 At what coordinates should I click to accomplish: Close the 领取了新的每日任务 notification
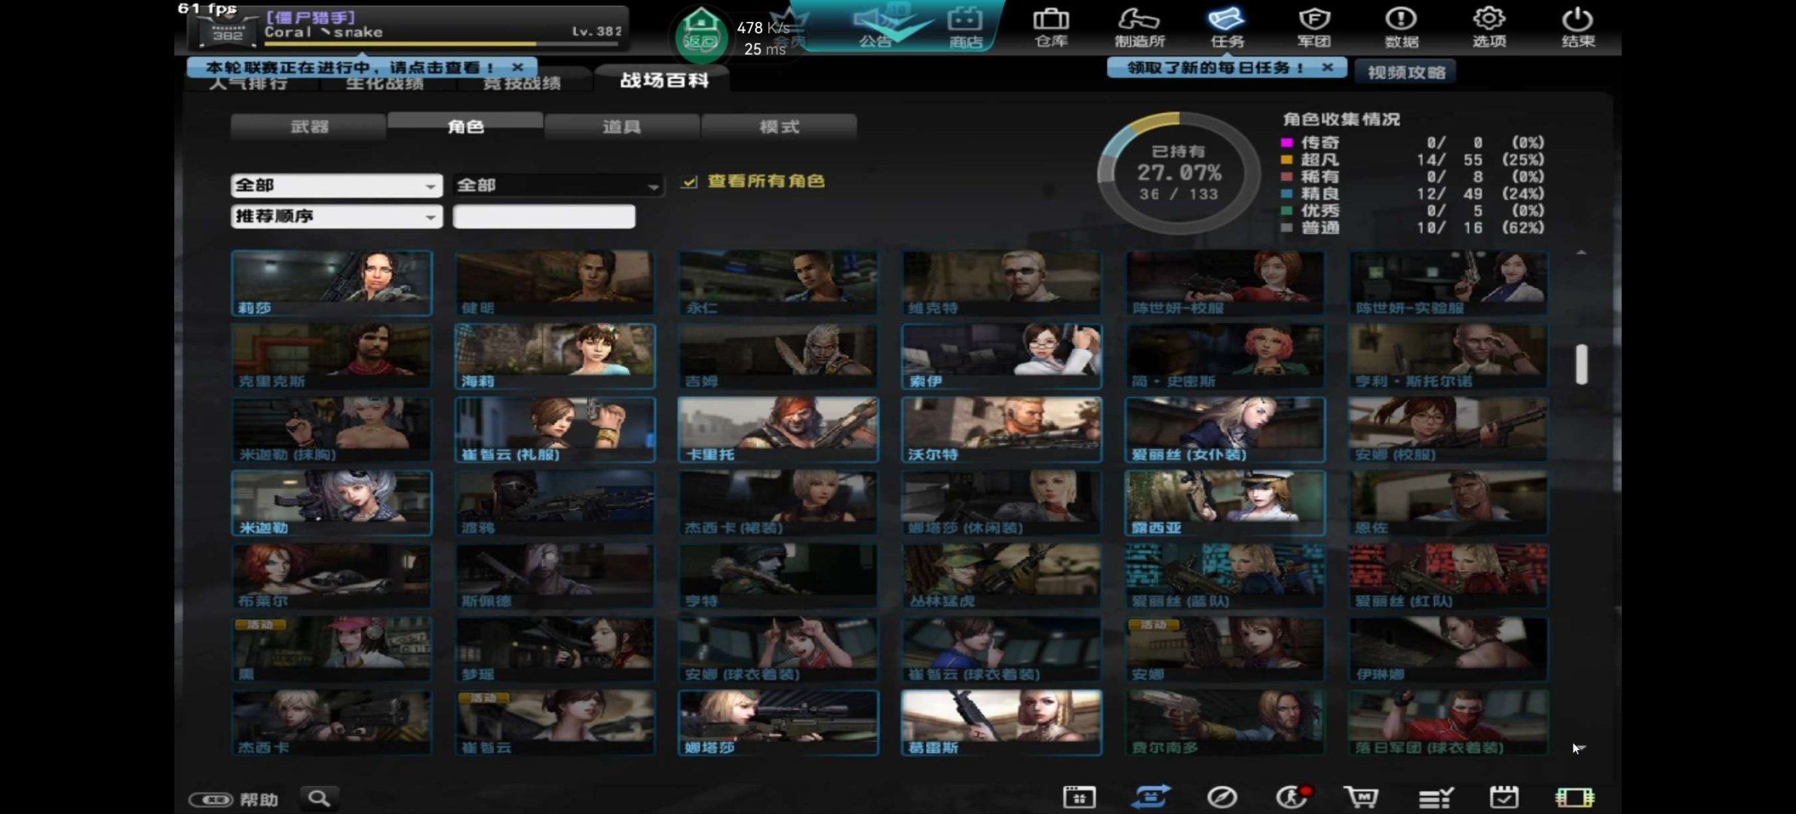pyautogui.click(x=1328, y=67)
